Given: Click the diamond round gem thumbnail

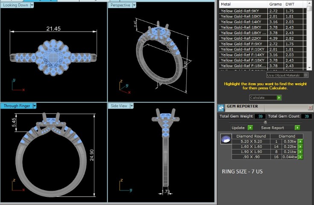Looking at the screenshot, I should [x=226, y=139].
